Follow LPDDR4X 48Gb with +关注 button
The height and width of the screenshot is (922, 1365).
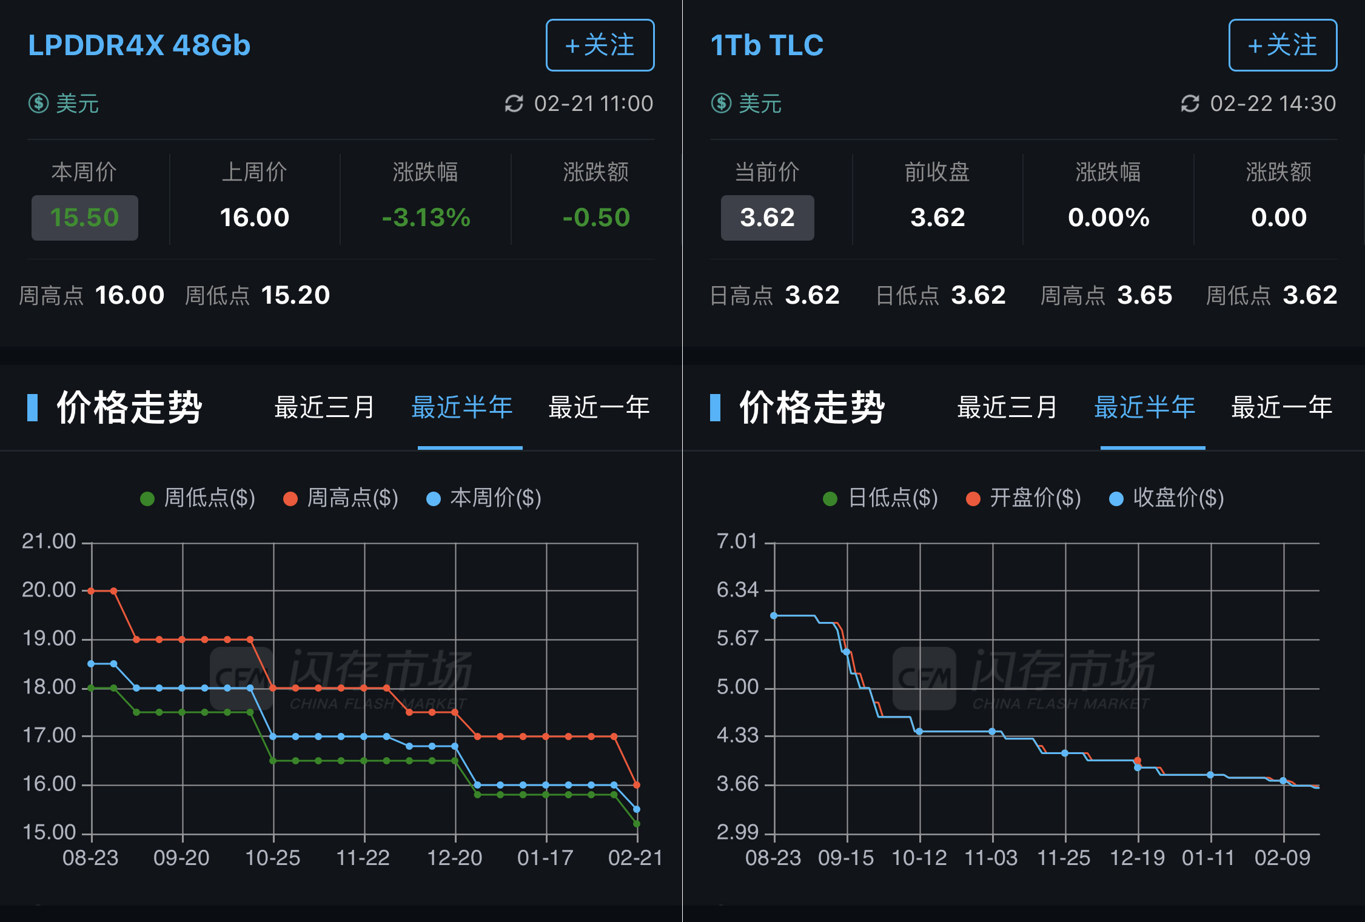pos(600,45)
